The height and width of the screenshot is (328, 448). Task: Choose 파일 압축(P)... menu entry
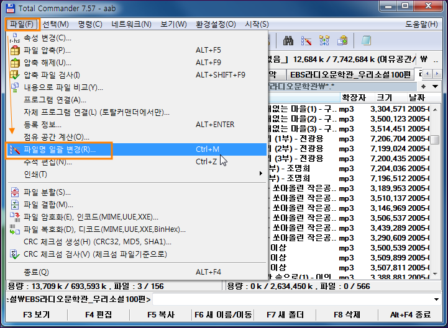tap(137, 50)
